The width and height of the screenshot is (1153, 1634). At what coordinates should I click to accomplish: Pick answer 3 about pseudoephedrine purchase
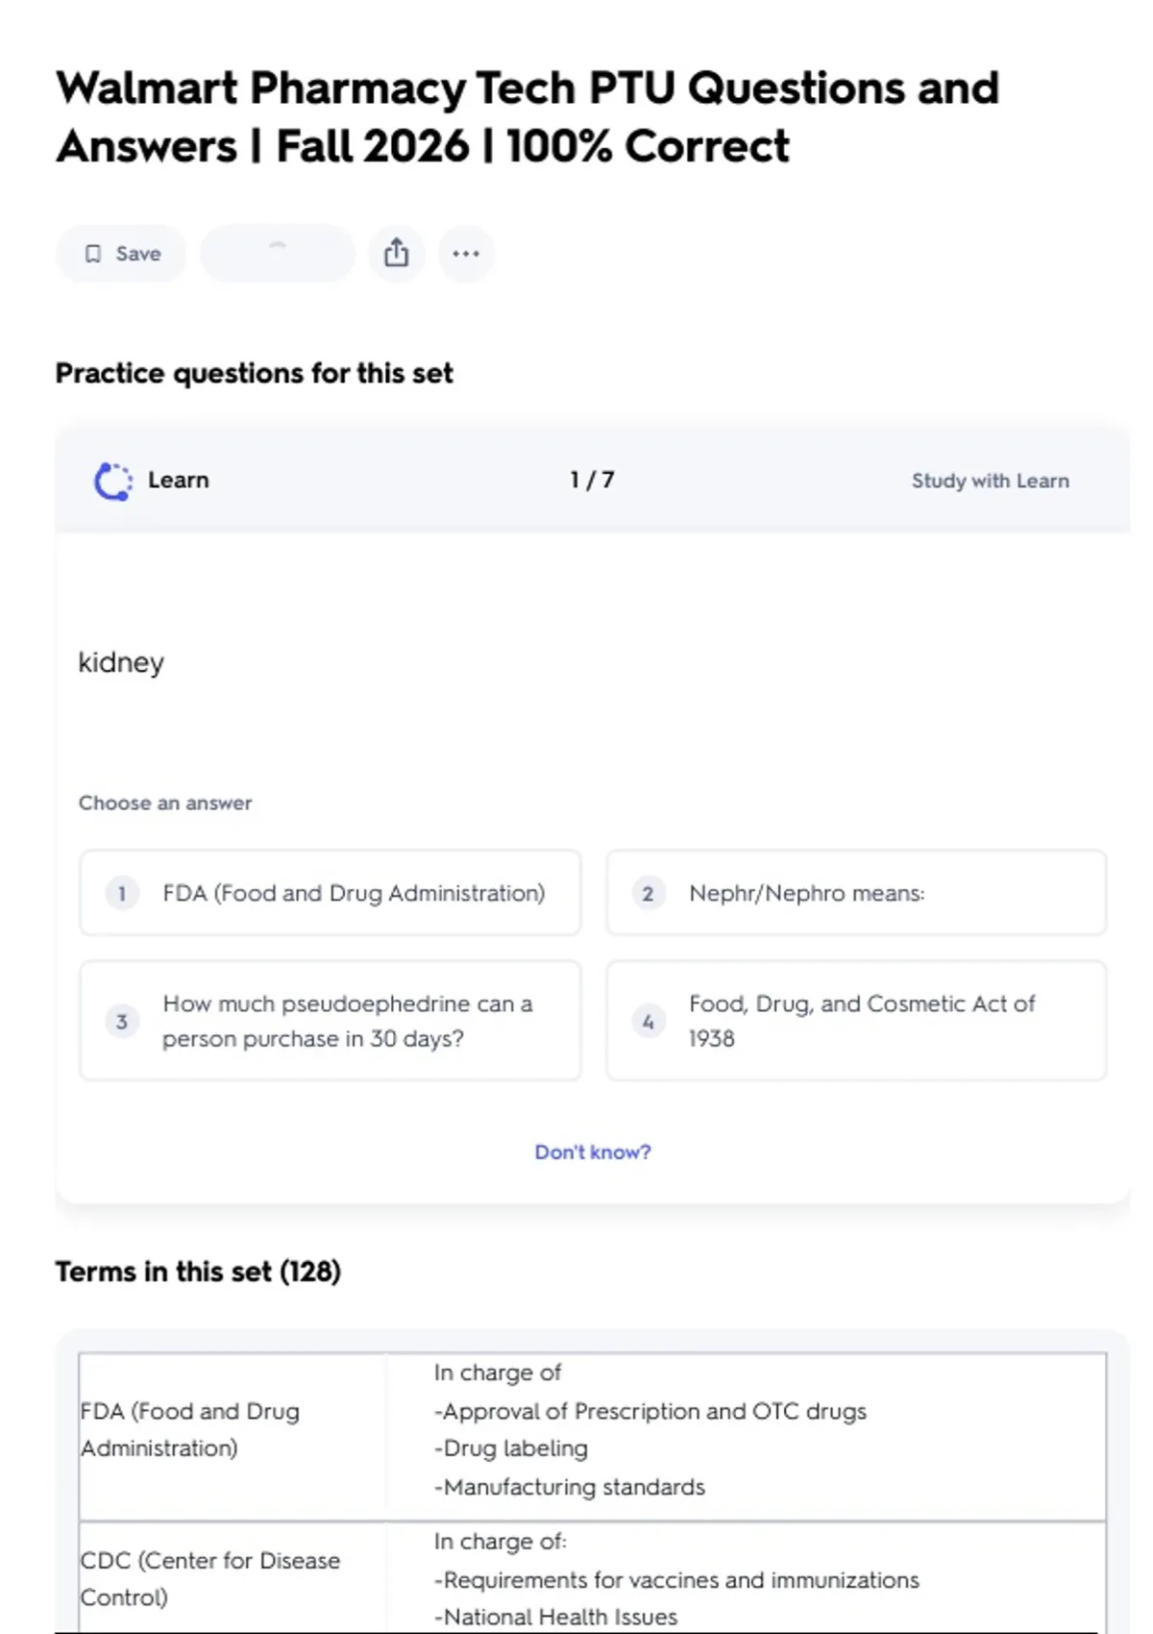tap(331, 1021)
